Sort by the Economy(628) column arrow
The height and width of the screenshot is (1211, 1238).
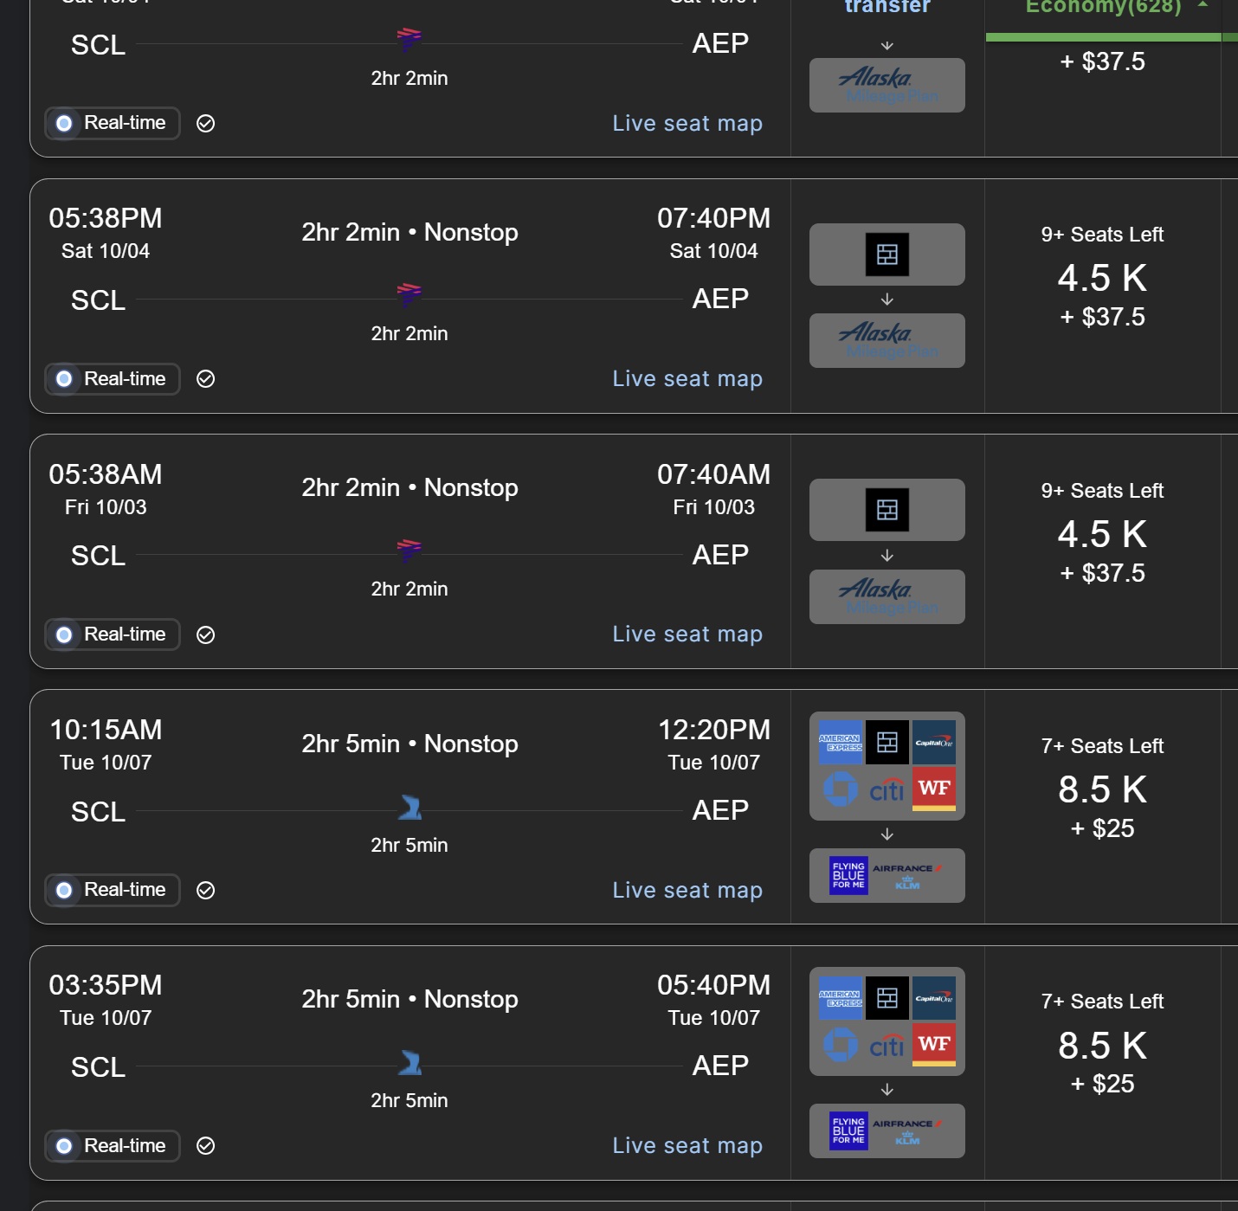pyautogui.click(x=1203, y=5)
